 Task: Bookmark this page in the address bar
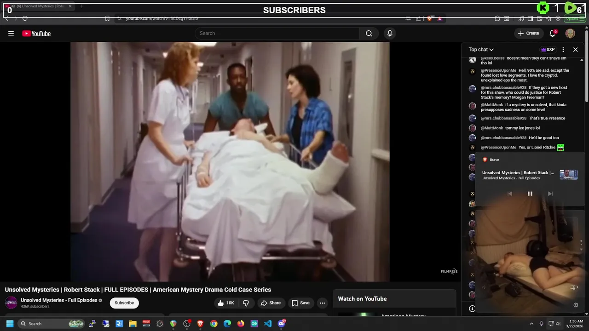[107, 18]
